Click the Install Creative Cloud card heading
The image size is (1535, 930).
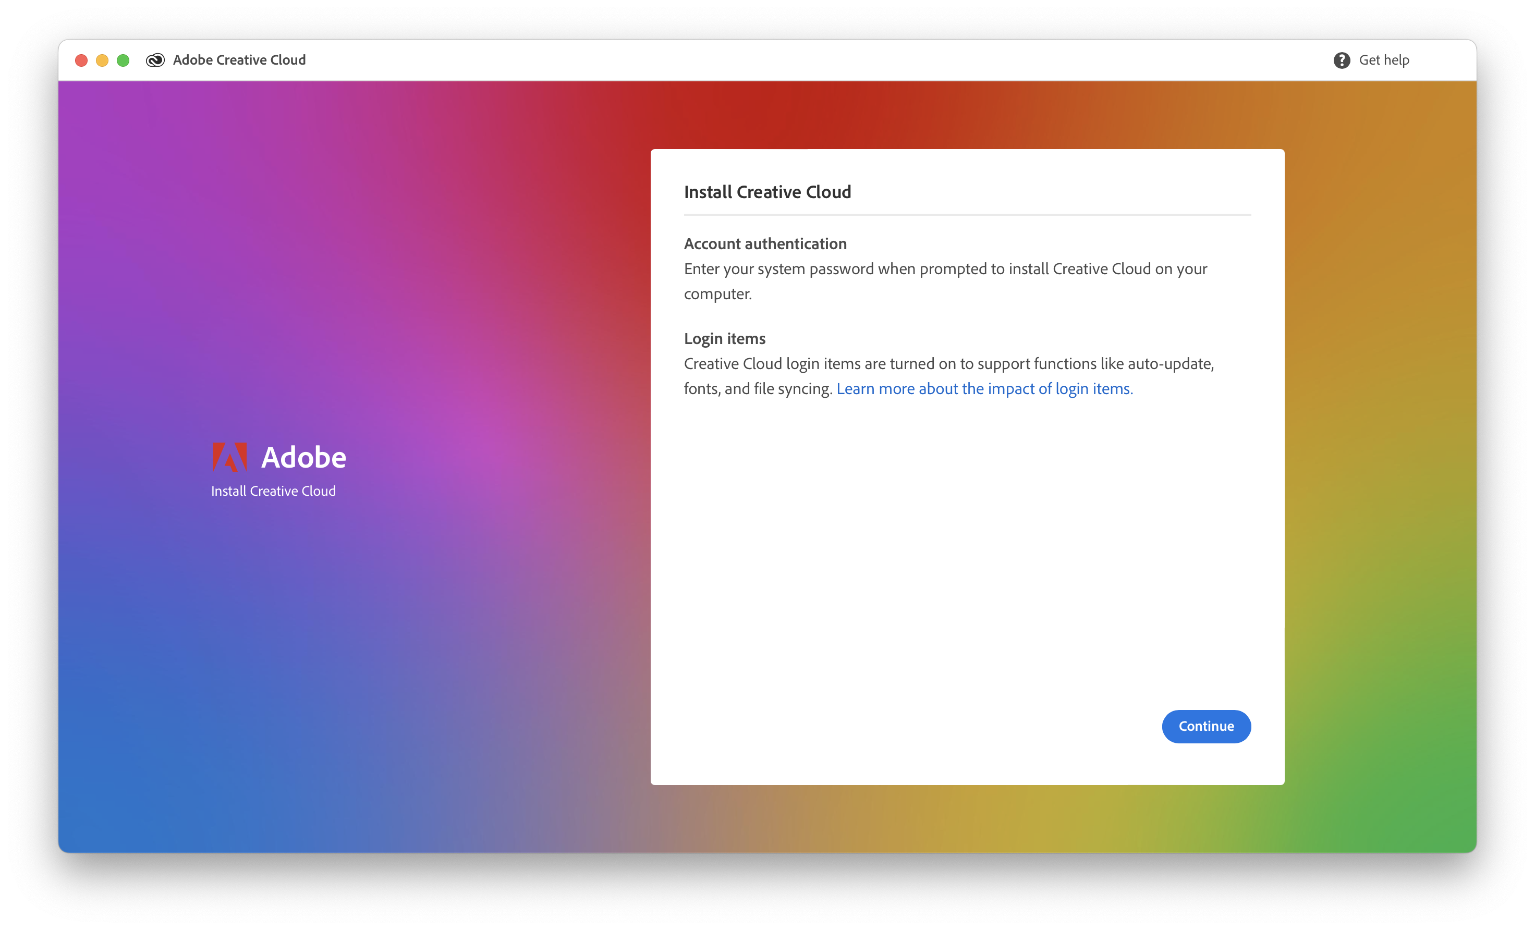click(767, 192)
